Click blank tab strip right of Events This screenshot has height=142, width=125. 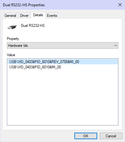[x=90, y=15]
